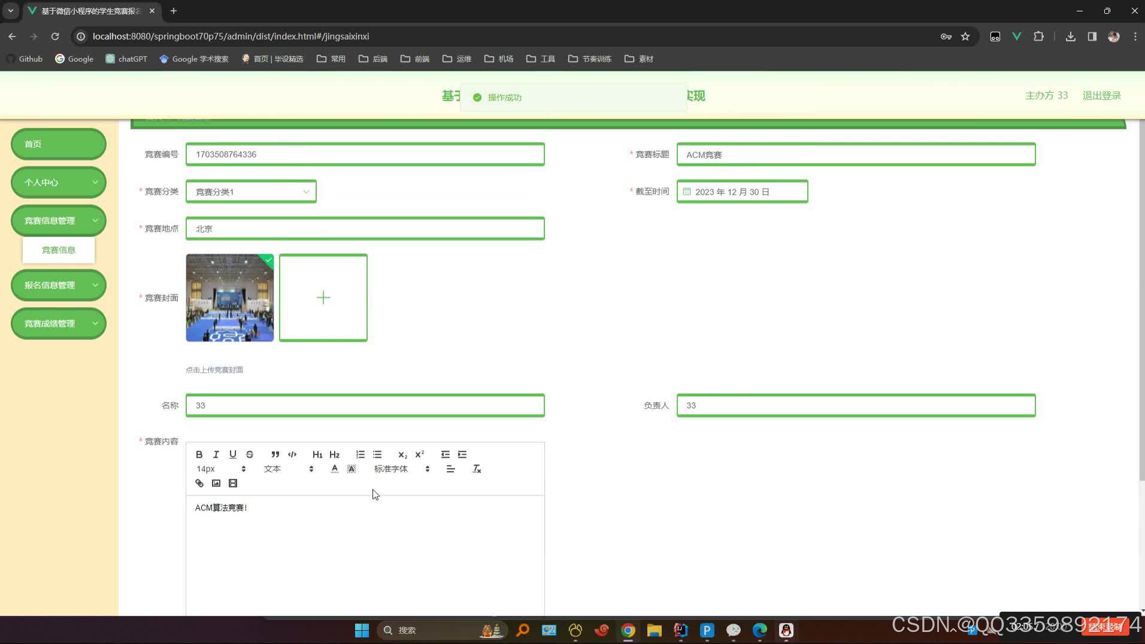Go to 首页 in the sidebar
The width and height of the screenshot is (1145, 644).
[59, 144]
